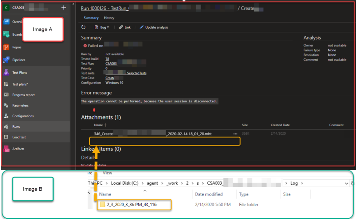Click the refresh icon in toolbar
Image resolution: width=357 pixels, height=219 pixels.
(84, 27)
